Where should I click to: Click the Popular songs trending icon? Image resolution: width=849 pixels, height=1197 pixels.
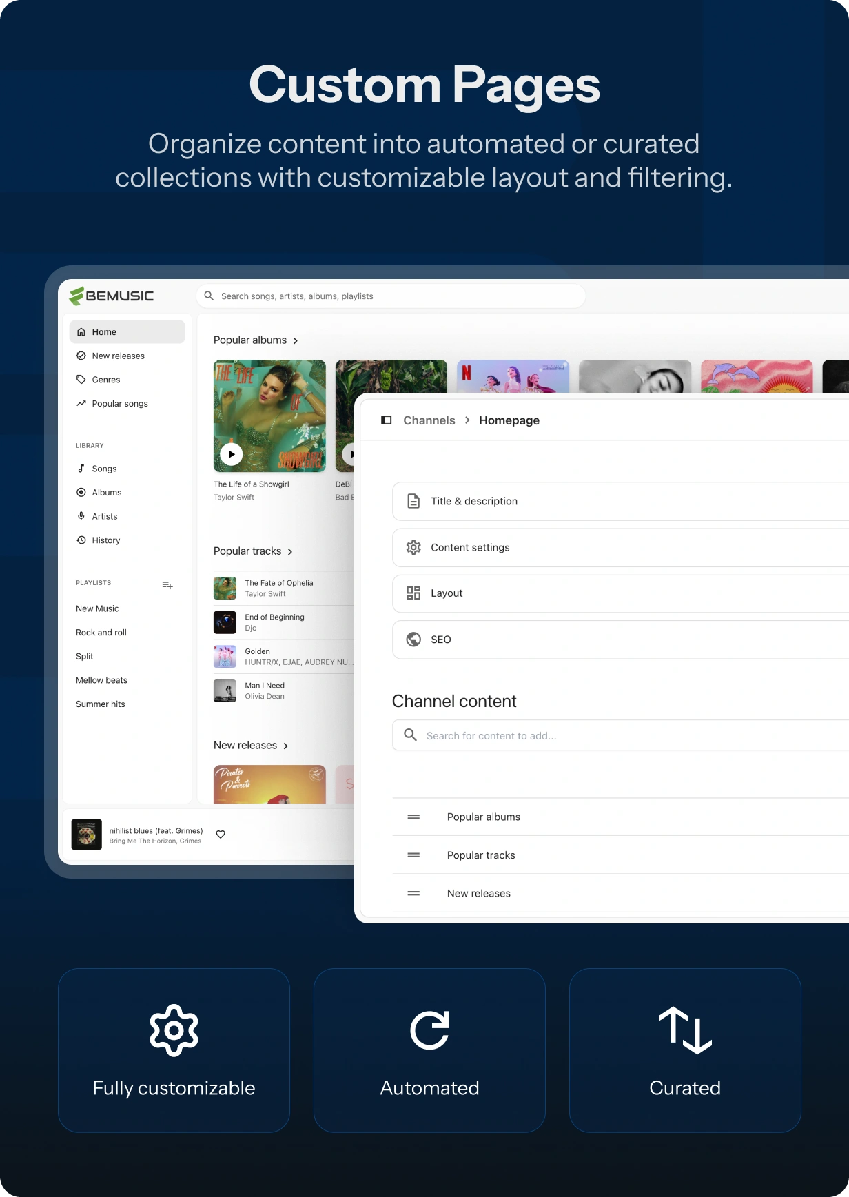[x=81, y=403]
